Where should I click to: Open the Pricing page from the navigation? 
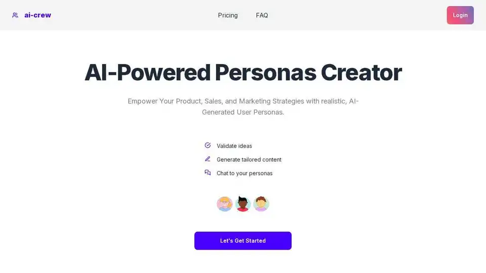[228, 15]
